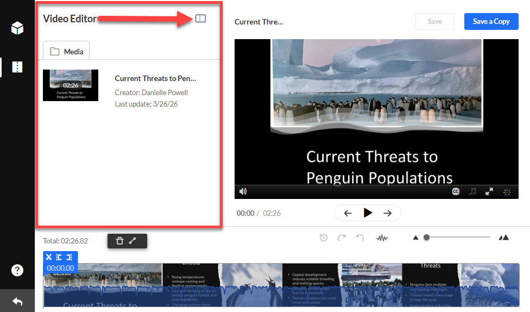This screenshot has width=530, height=312.
Task: Zoom out timeline with small triangle icon
Action: [x=416, y=238]
